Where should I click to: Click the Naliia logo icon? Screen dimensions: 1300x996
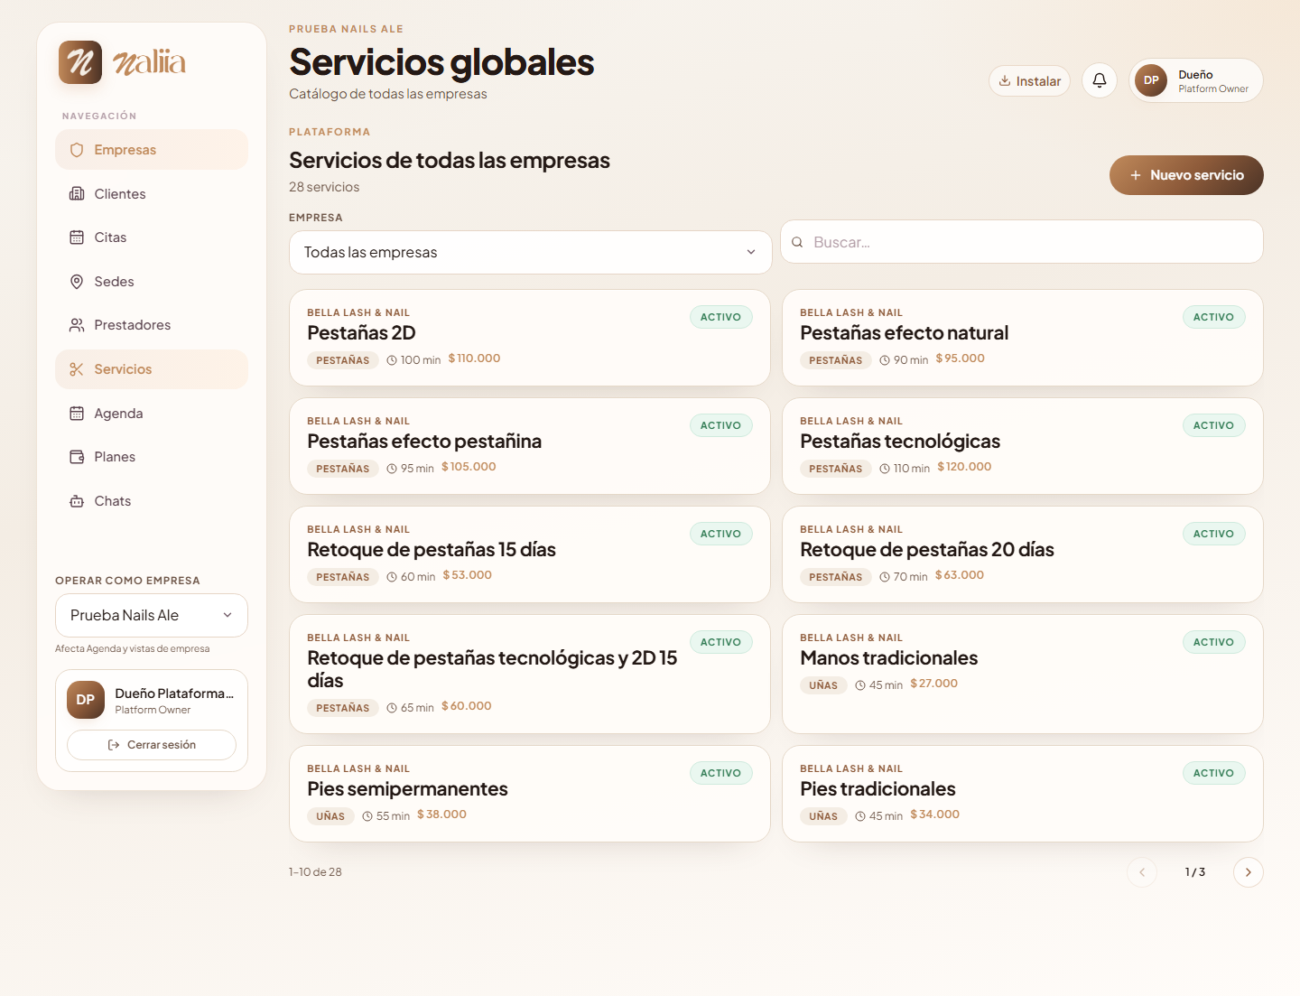pos(80,62)
